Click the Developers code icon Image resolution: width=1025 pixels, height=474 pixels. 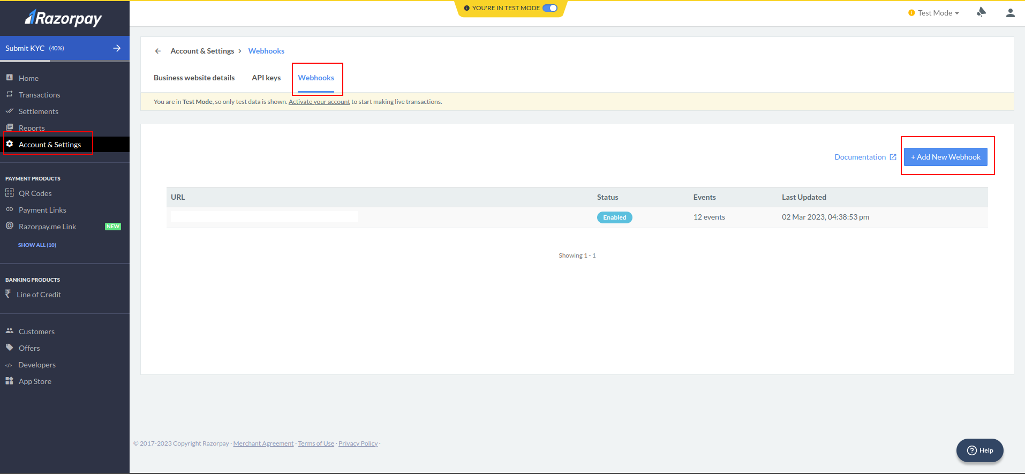(9, 365)
